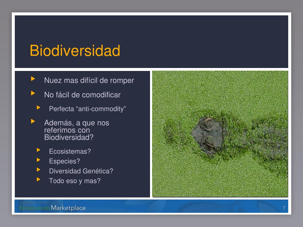The height and width of the screenshot is (227, 303).
Task: Click the "Biodiversidad" slide title
Action: pyautogui.click(x=75, y=51)
